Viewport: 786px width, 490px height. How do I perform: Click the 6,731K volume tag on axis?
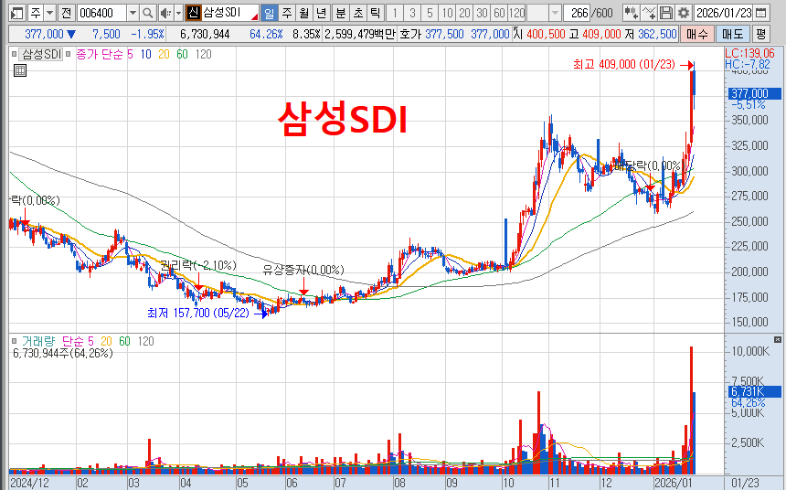point(754,391)
